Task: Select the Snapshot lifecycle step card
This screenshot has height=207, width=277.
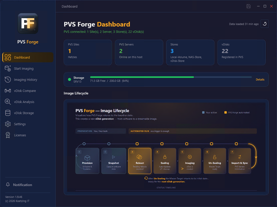Action: [x=114, y=161]
